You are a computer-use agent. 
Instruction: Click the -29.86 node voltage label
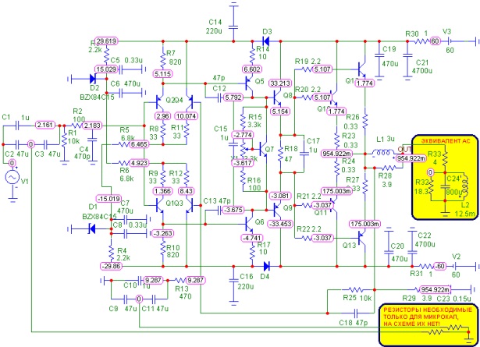(112, 266)
